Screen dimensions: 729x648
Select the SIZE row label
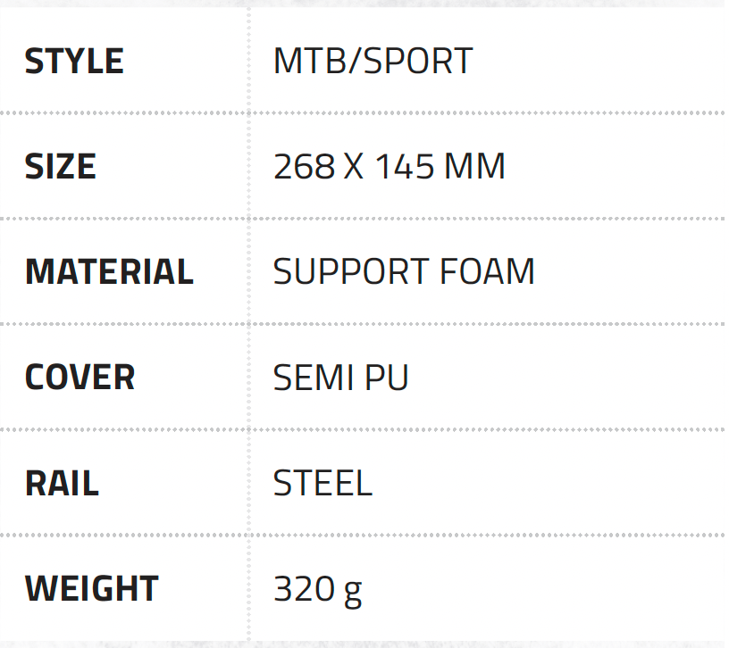60,167
